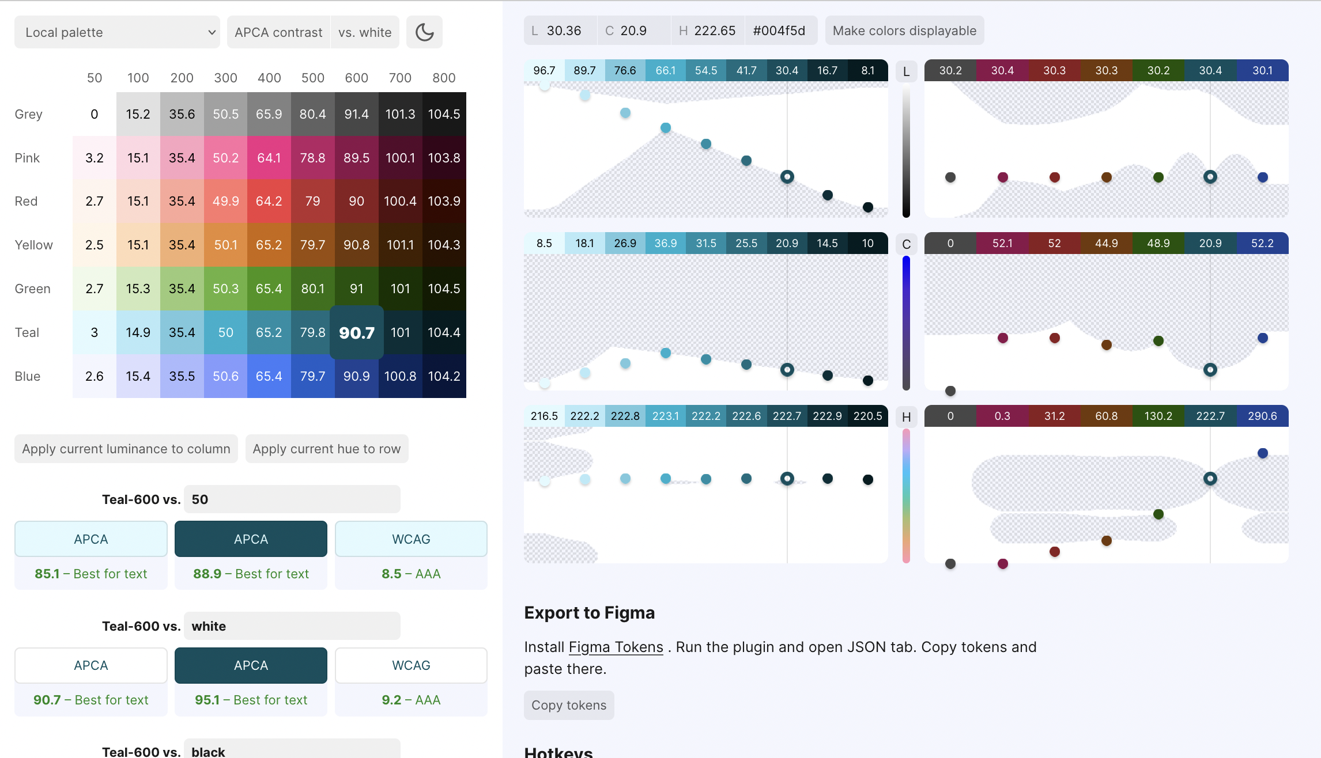
Task: Select the C chroma channel label
Action: pos(906,244)
